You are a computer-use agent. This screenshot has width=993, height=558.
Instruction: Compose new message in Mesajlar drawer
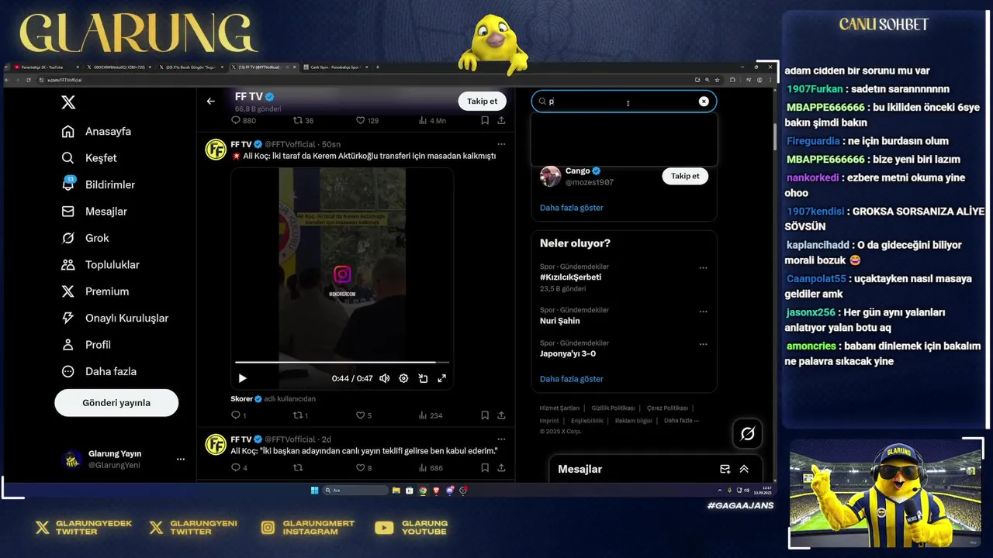(x=725, y=469)
